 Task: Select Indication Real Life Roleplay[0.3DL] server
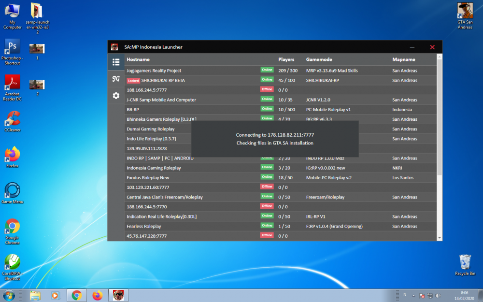point(281,216)
